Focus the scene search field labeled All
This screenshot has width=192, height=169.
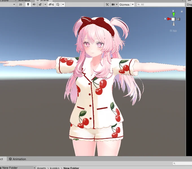point(161,4)
